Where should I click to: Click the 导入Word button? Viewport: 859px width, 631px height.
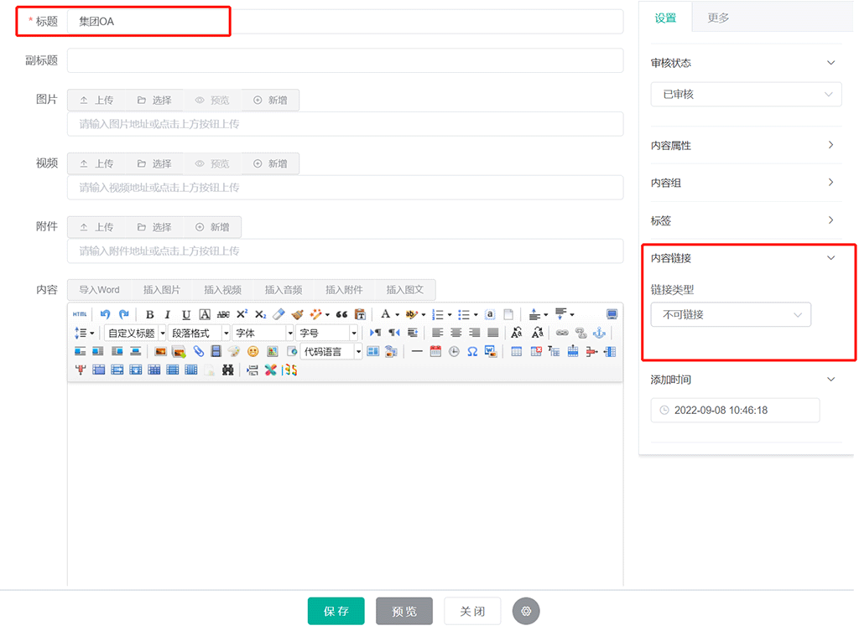coord(99,290)
